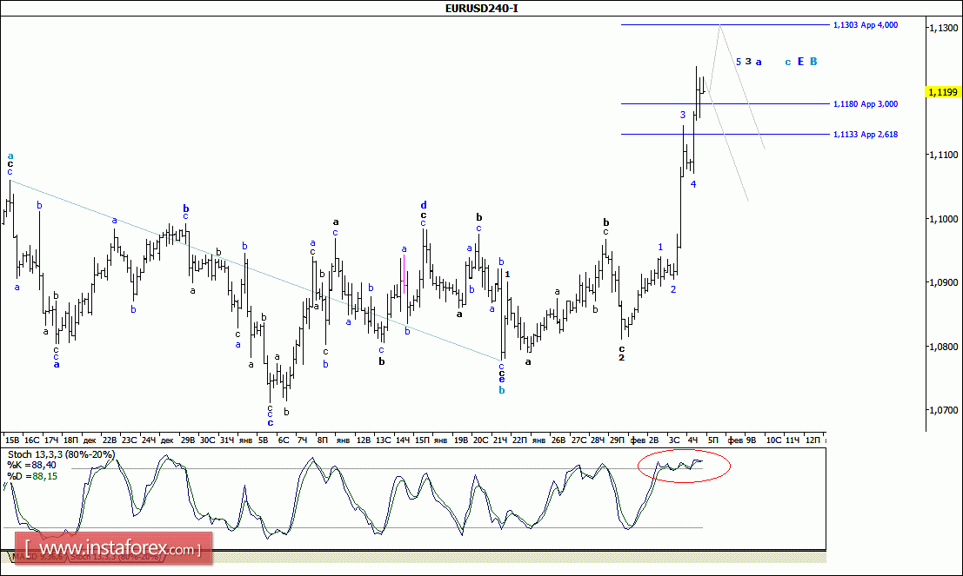
Task: Select the 1,1000 price axis label
Action: [x=943, y=219]
